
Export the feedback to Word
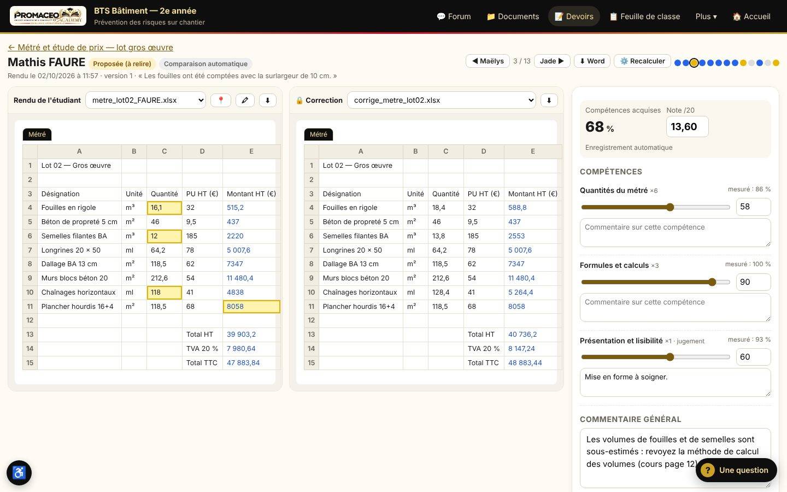[x=592, y=61]
